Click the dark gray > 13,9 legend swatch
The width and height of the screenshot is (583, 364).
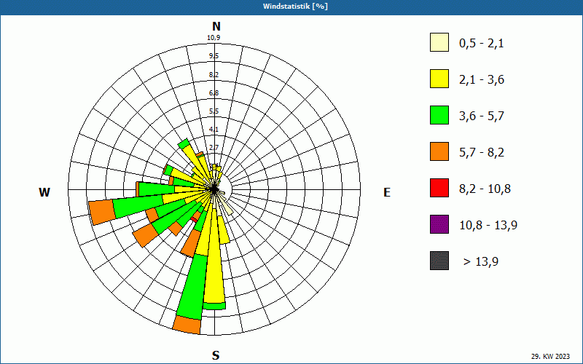point(439,261)
